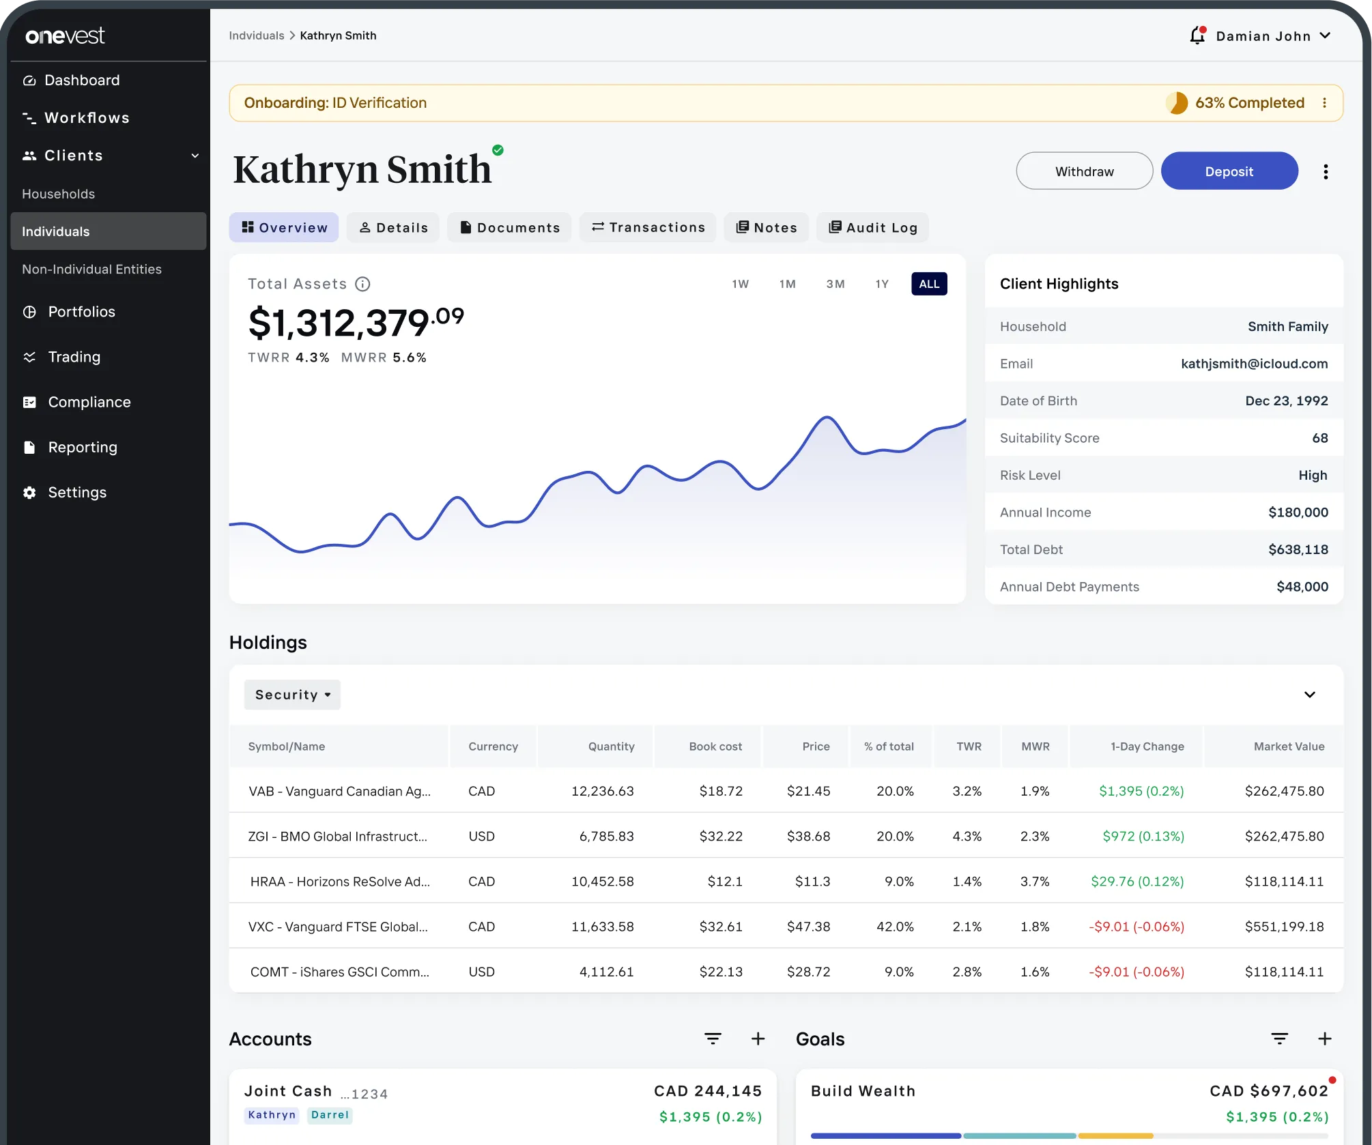Open the Trading section
The width and height of the screenshot is (1372, 1145).
point(75,357)
